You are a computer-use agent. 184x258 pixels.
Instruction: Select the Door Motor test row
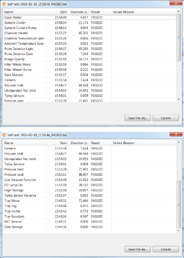(x=90, y=17)
